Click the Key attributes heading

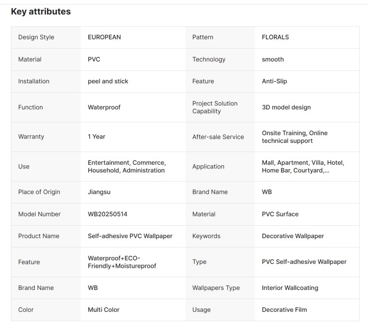click(x=41, y=12)
